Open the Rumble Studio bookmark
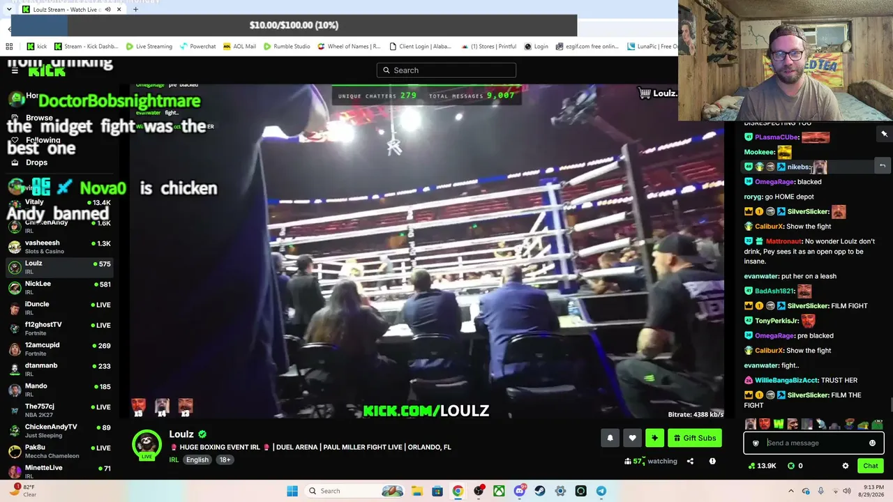 (287, 47)
